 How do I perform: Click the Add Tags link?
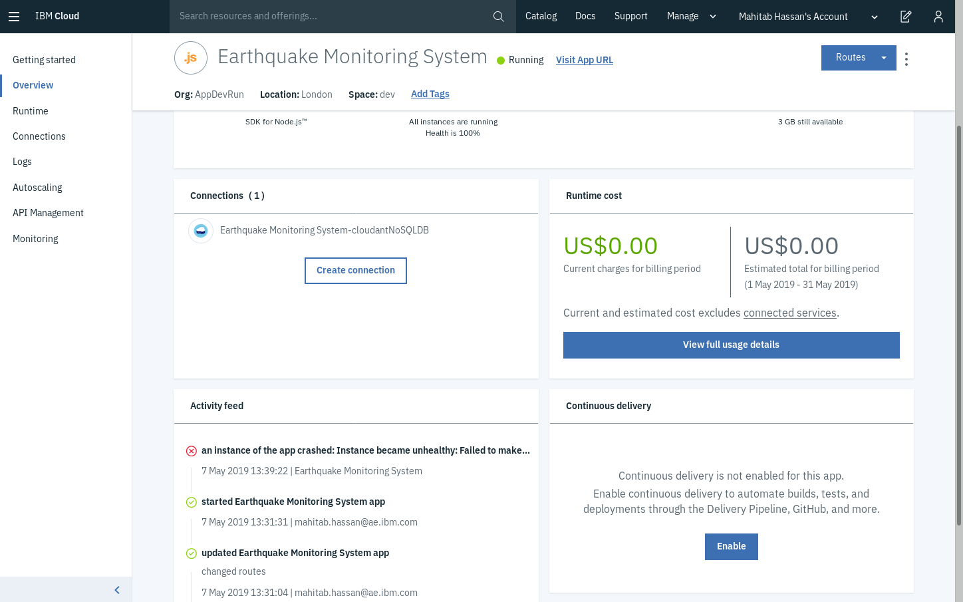click(x=430, y=94)
